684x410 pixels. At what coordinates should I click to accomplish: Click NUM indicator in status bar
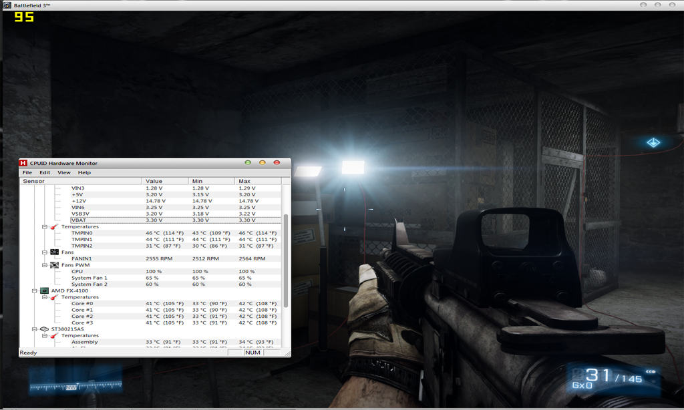point(252,353)
